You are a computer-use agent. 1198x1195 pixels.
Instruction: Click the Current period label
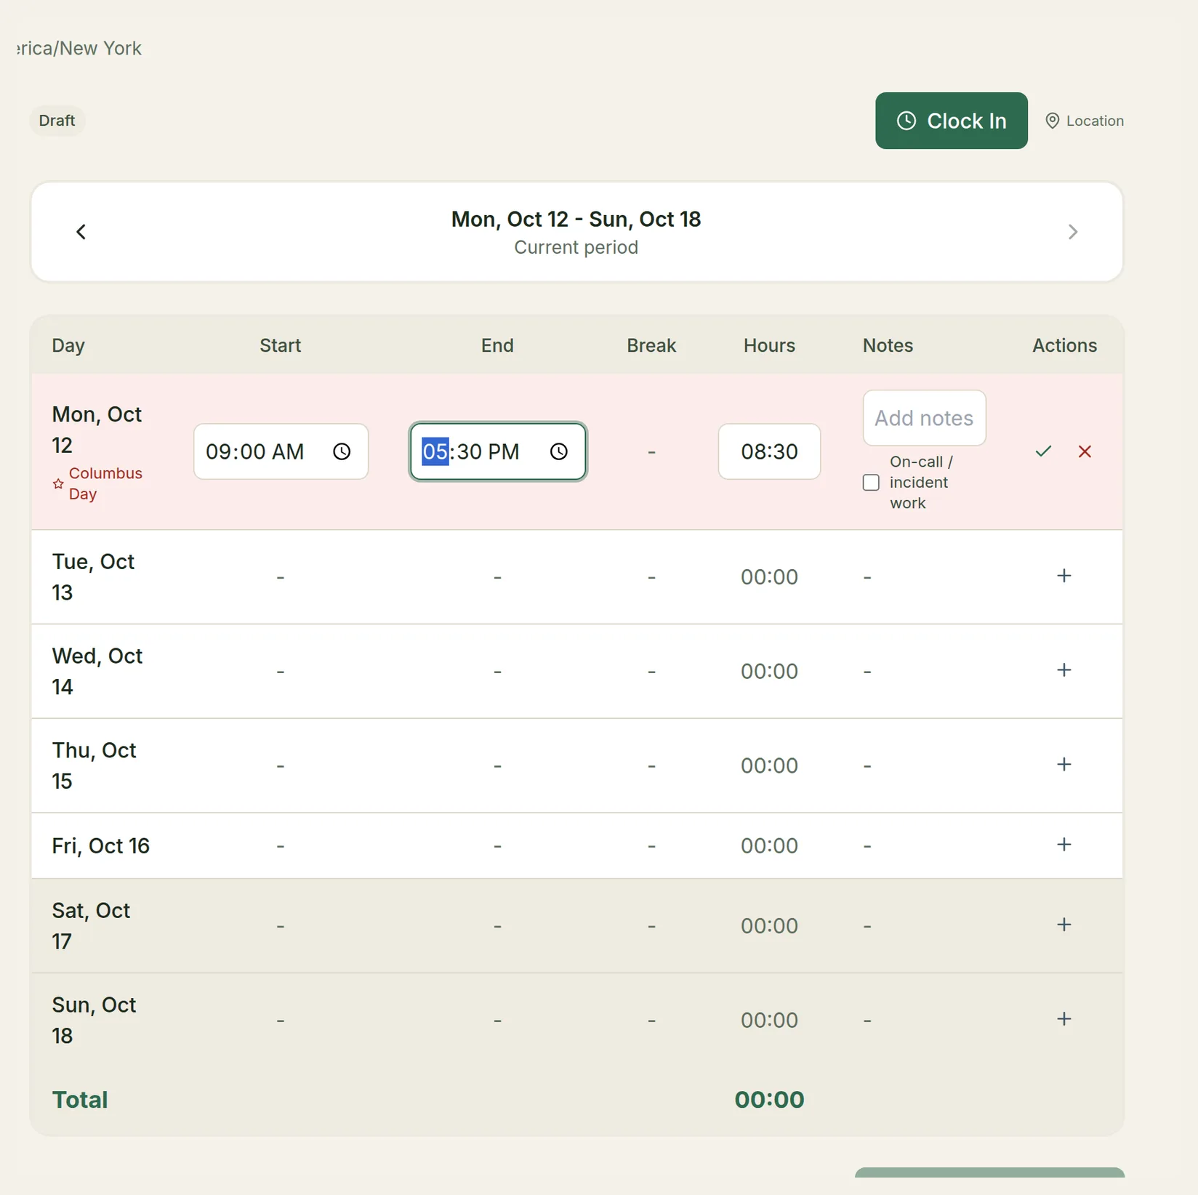[x=576, y=248]
